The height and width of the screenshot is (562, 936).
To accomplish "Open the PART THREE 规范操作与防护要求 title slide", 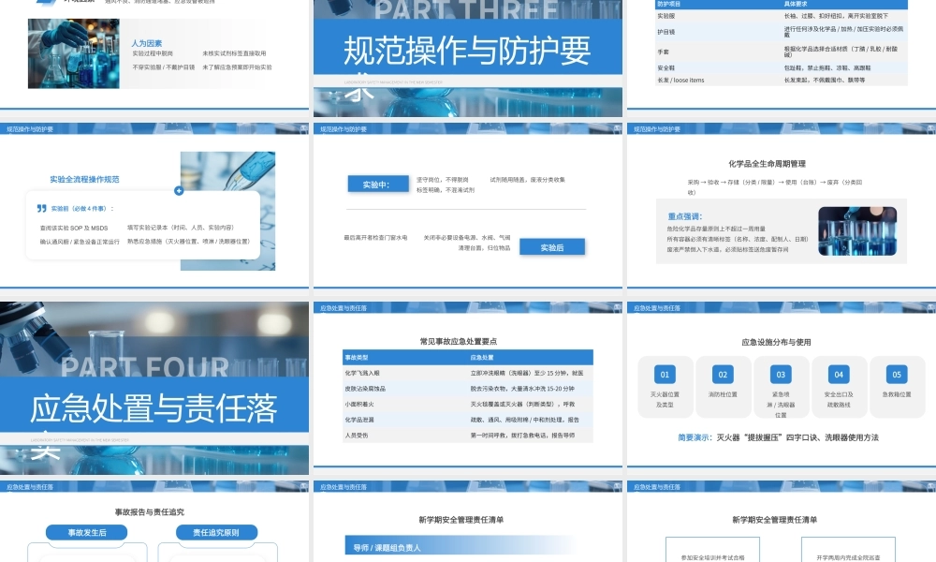I will click(467, 58).
